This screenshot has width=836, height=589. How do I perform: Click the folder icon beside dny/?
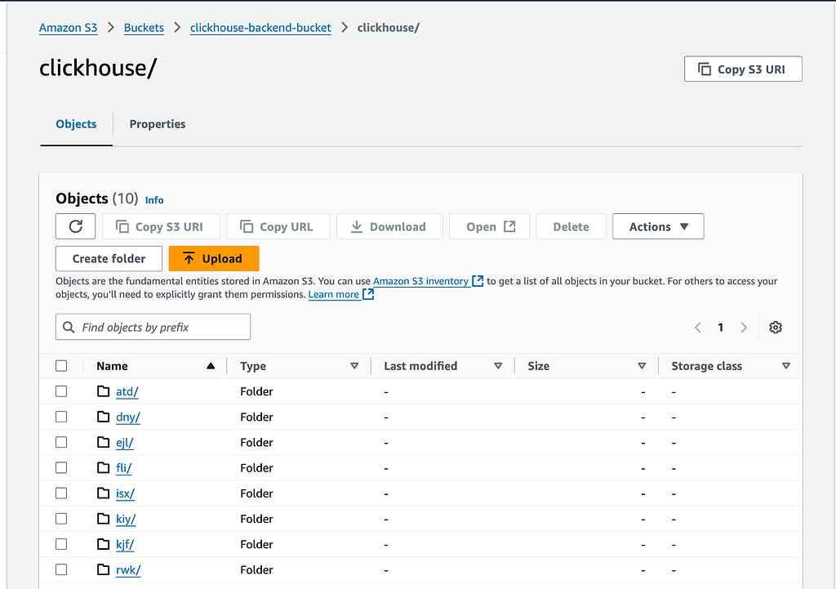tap(104, 417)
